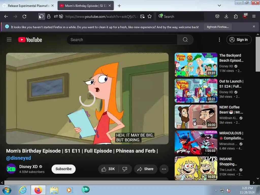
Task: Click the Firefox address bar URL
Action: pos(101,17)
